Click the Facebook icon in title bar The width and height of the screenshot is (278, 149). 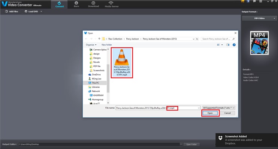coord(248,1)
